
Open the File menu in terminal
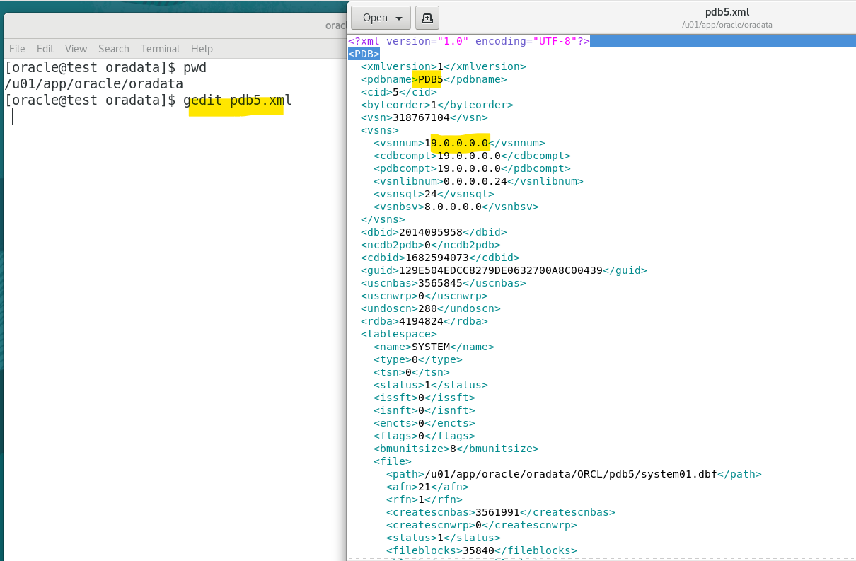coord(17,48)
